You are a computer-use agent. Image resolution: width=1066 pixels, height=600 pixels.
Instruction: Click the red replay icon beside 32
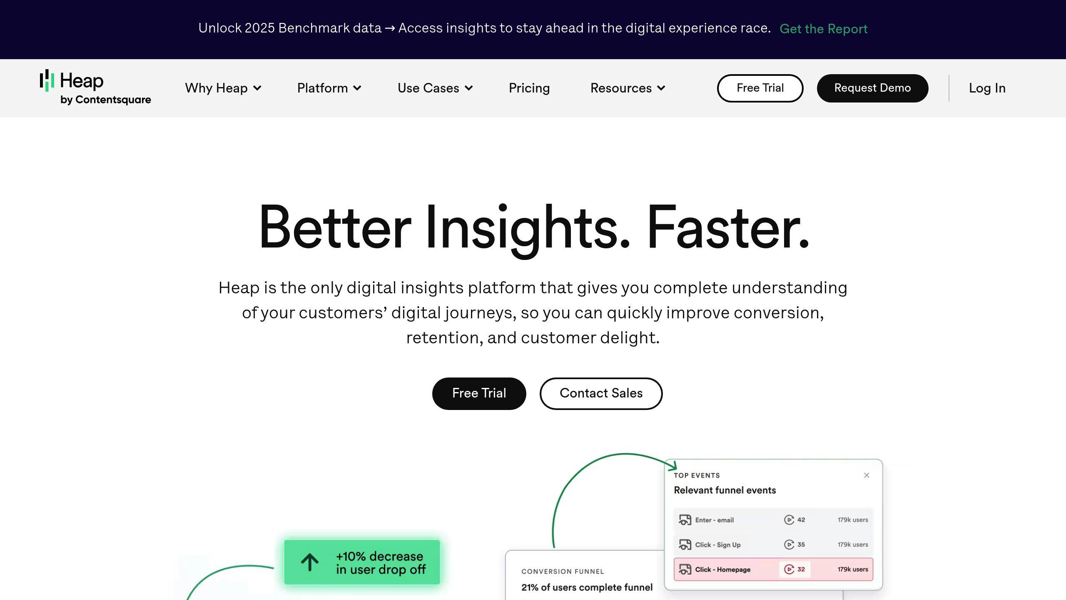click(x=789, y=569)
